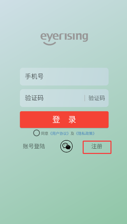Screen dimensions: 127x224
Task: Click the divider line in the code field
Action: [85, 98]
